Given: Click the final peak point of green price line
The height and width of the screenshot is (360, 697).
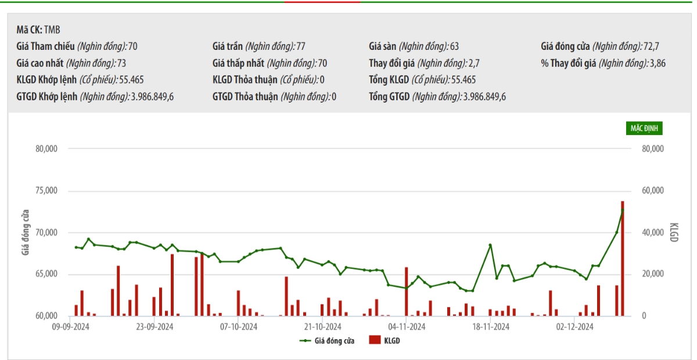Looking at the screenshot, I should (x=623, y=210).
